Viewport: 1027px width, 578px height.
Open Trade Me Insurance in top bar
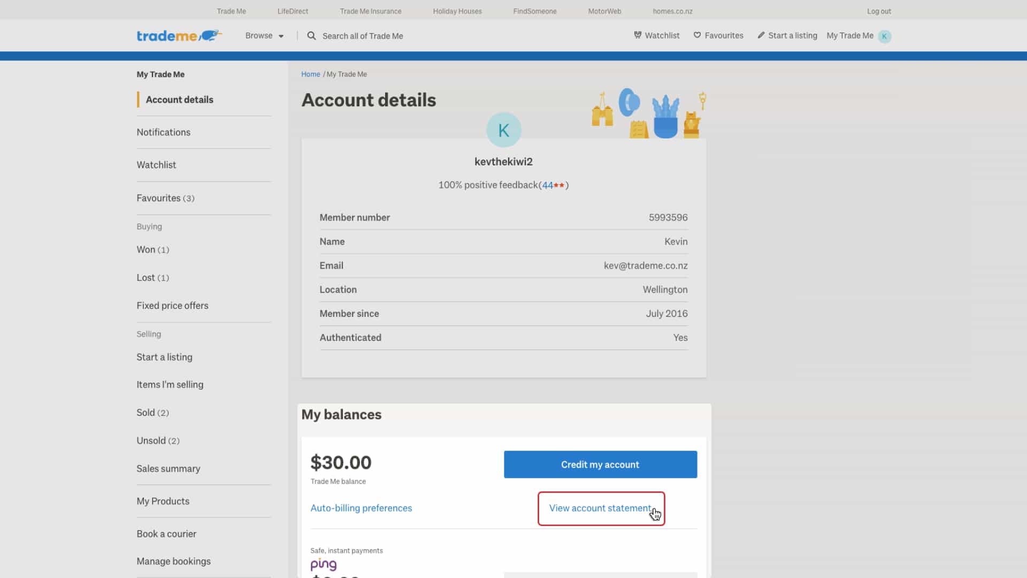click(371, 11)
